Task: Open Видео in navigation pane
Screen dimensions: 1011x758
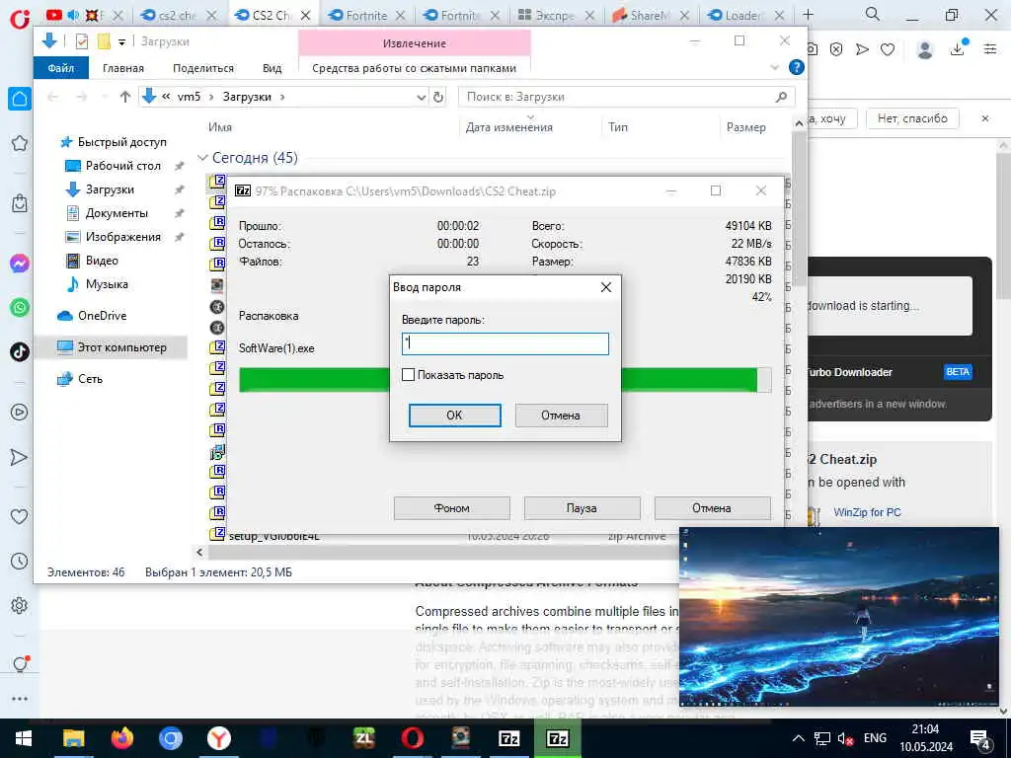Action: pos(102,261)
